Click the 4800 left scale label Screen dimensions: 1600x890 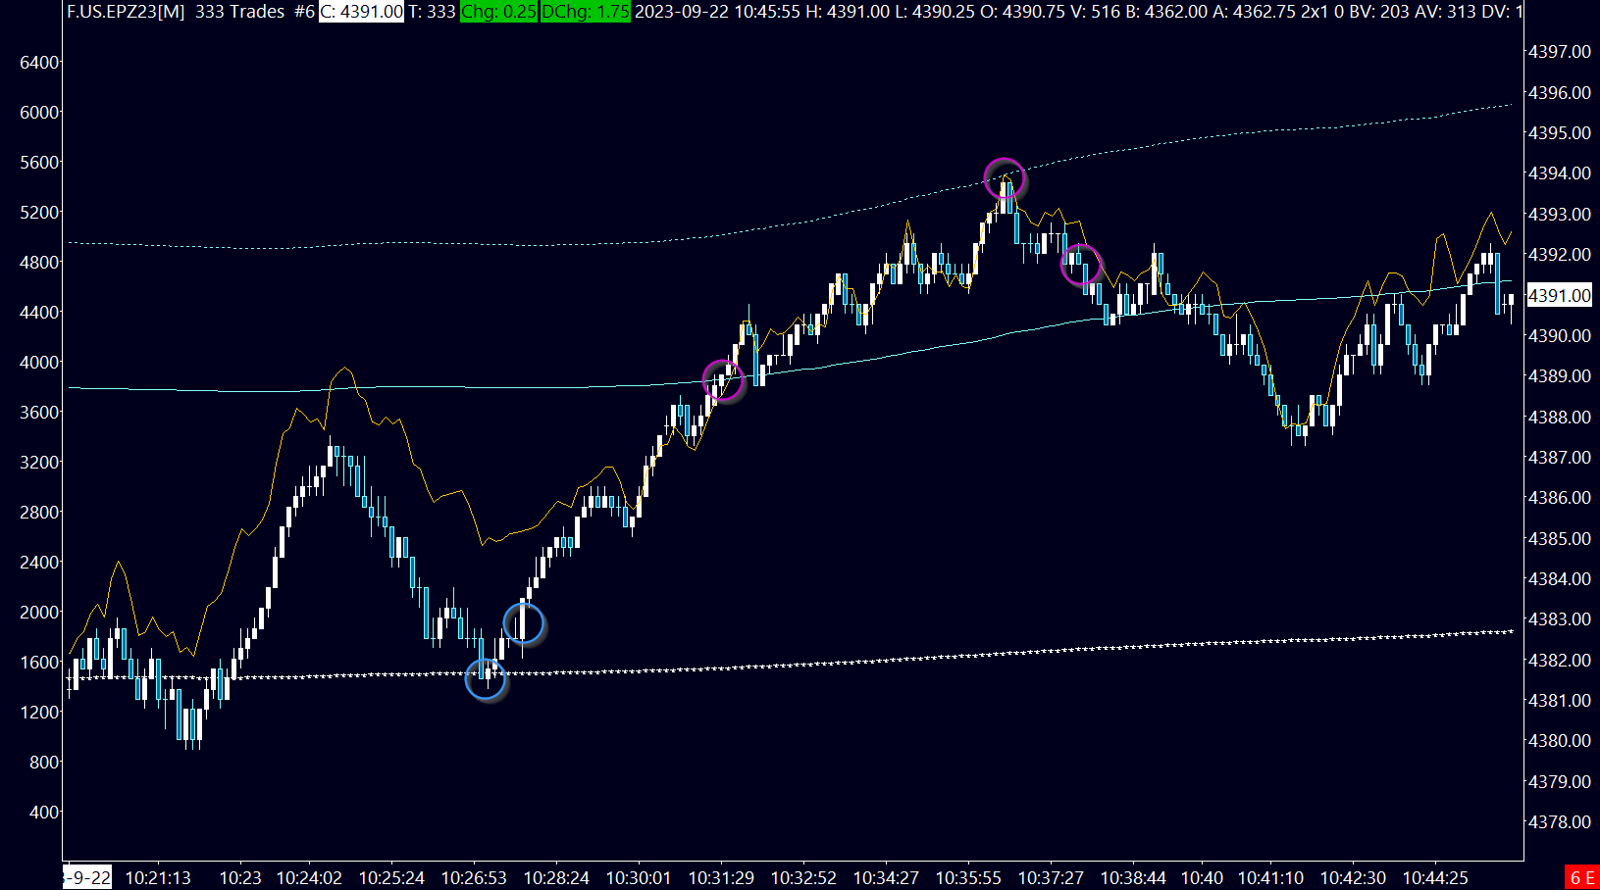[x=39, y=263]
